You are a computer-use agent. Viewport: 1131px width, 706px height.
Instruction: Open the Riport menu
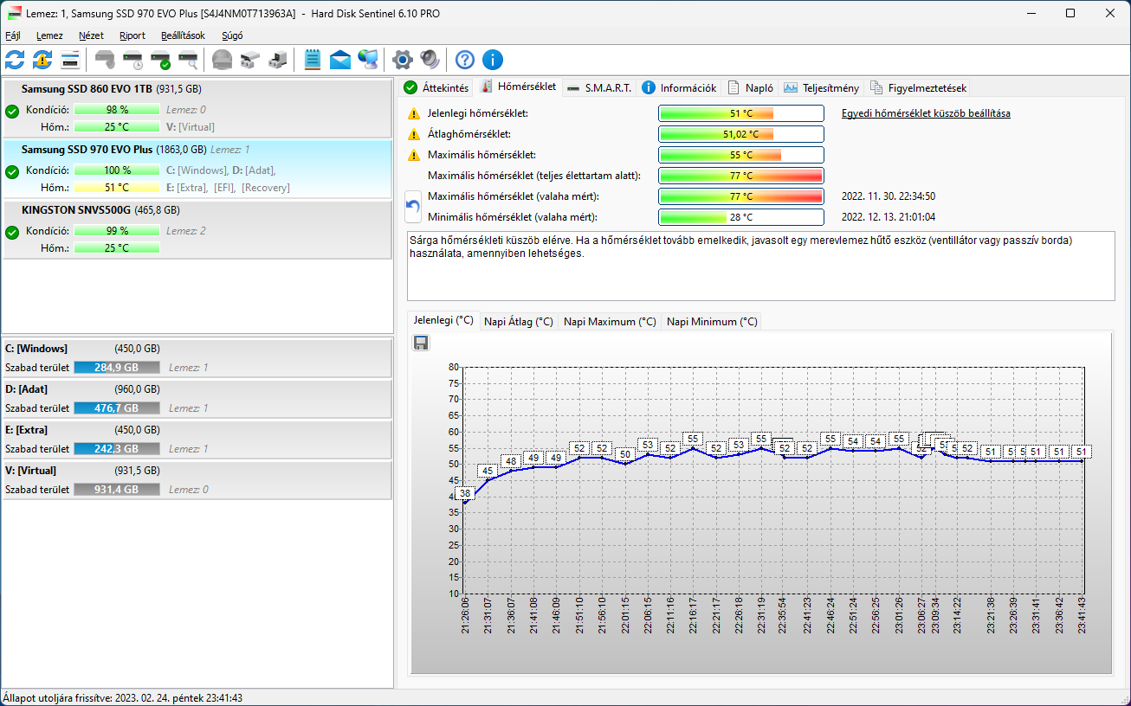point(132,36)
